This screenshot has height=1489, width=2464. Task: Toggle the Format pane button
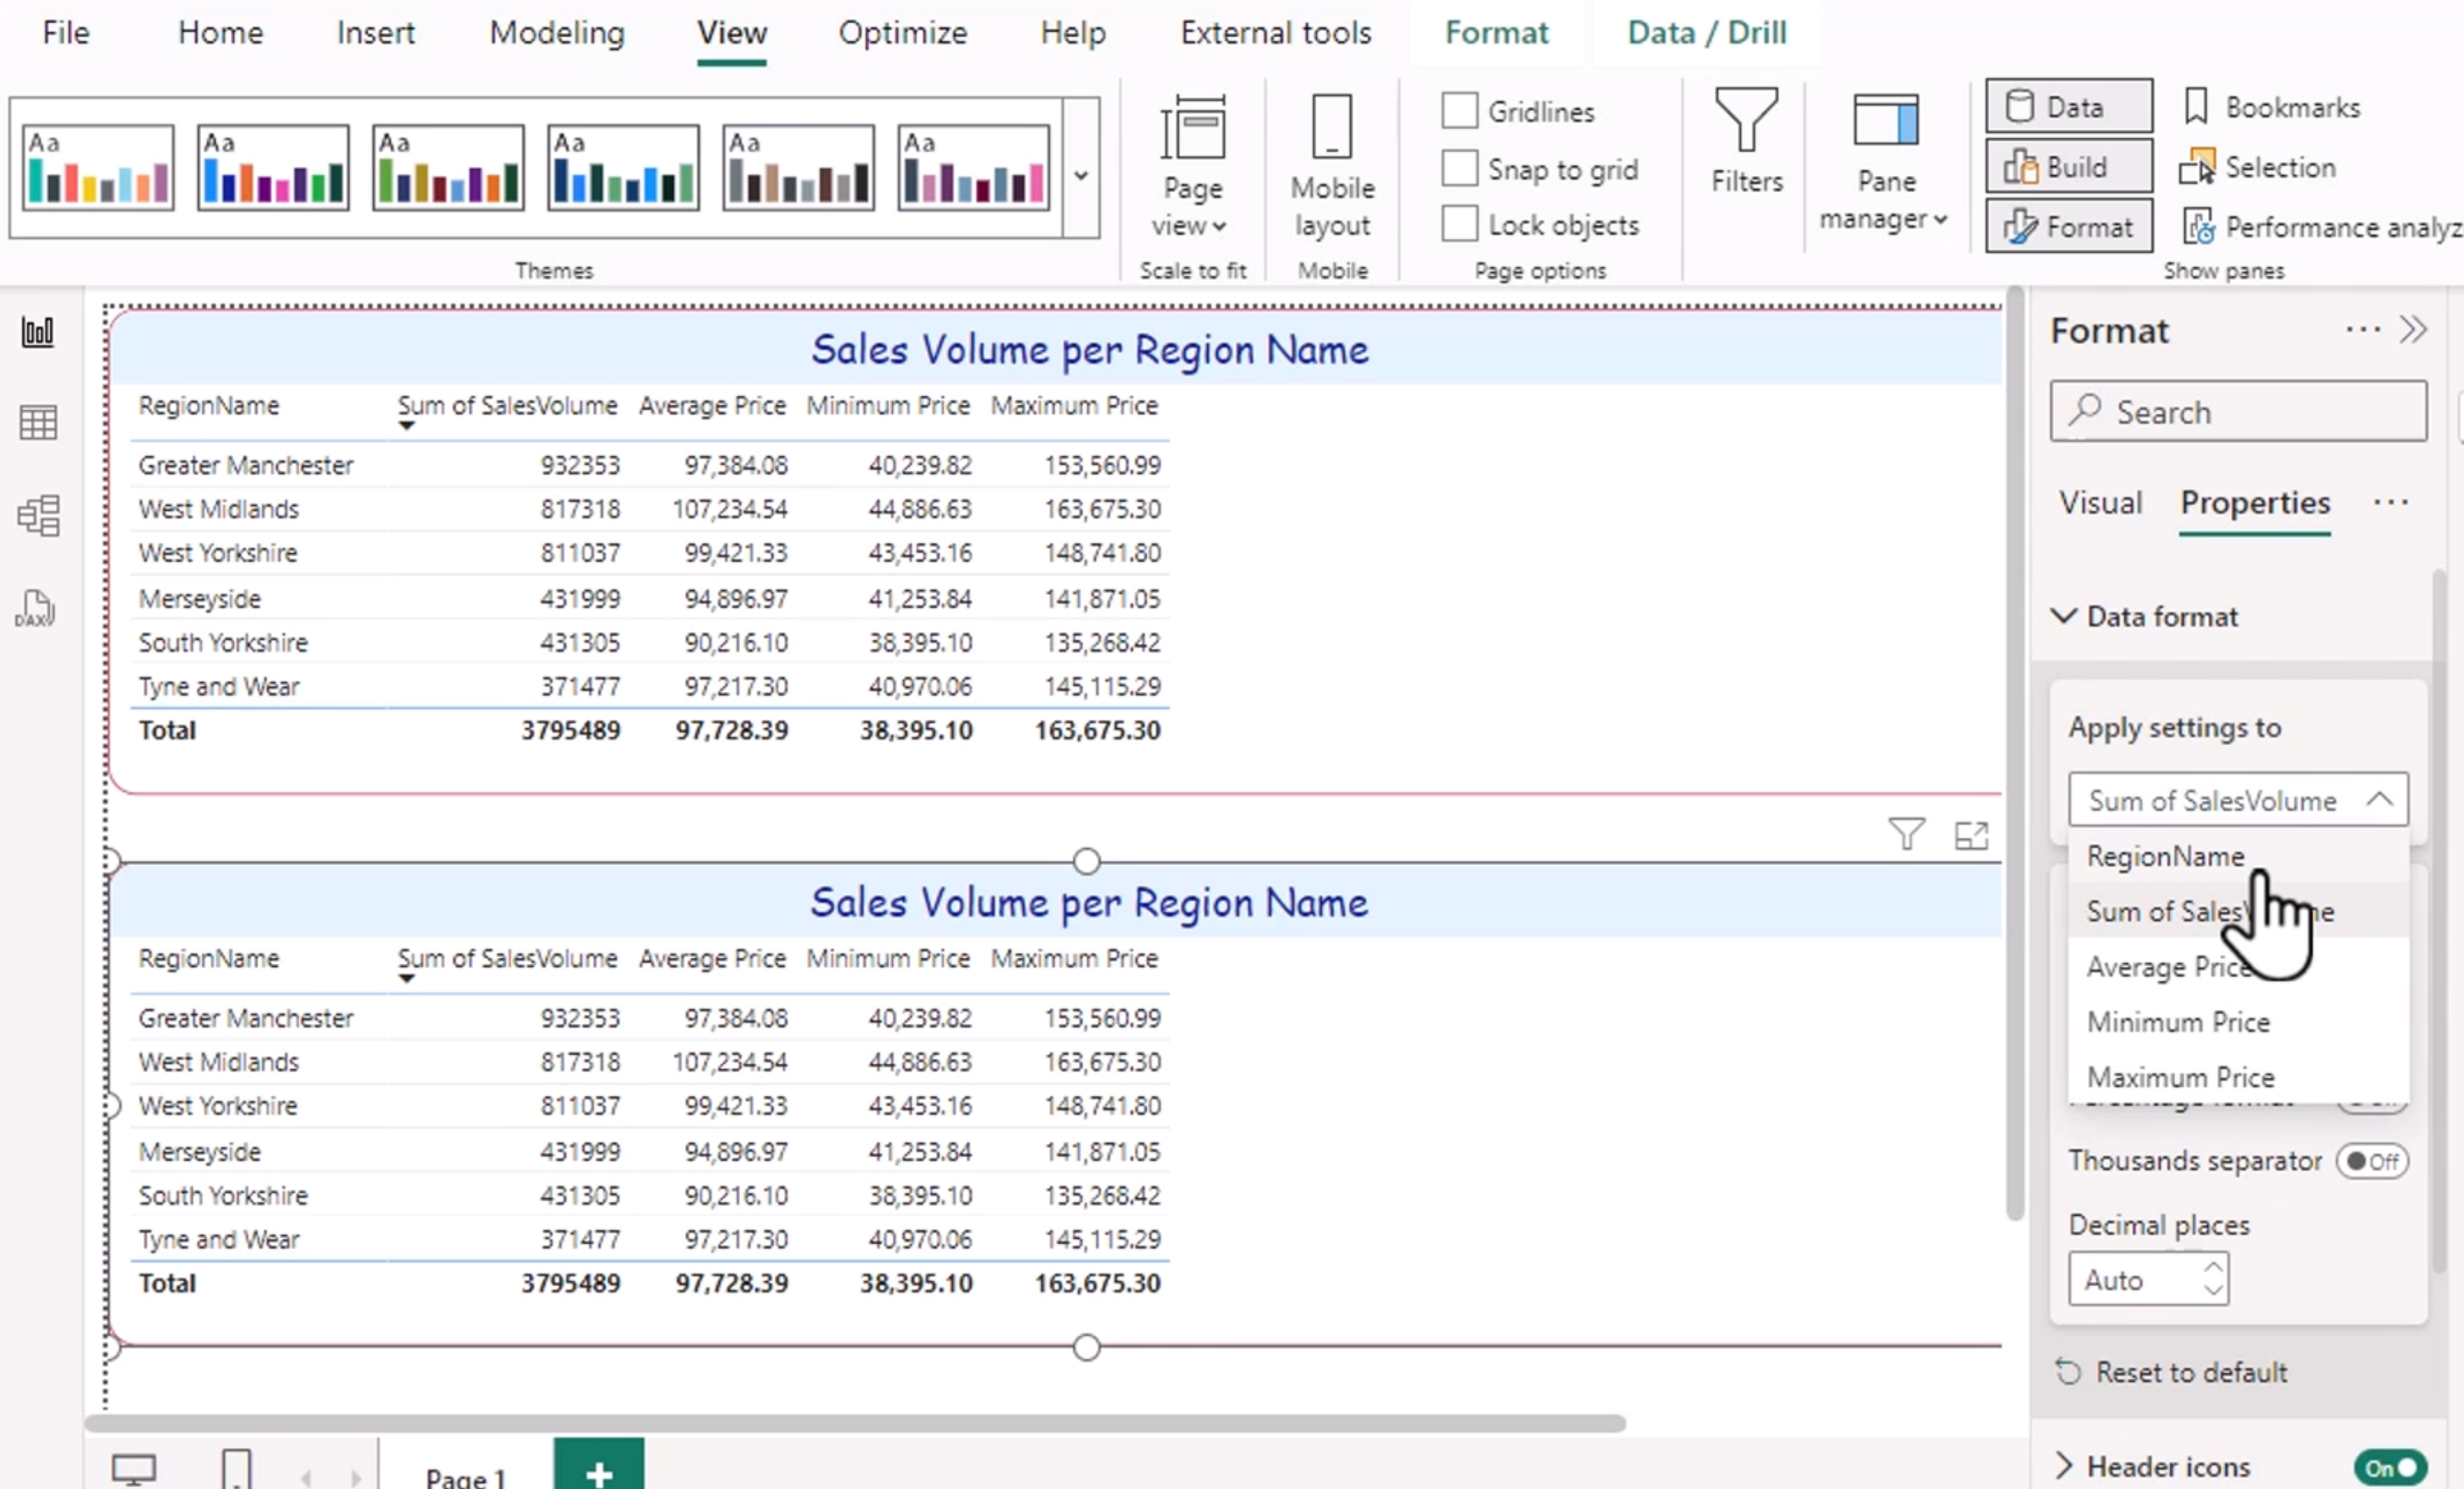coord(2068,227)
